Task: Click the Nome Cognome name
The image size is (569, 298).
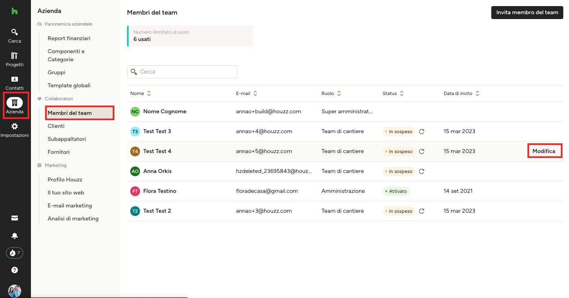Action: (x=165, y=112)
